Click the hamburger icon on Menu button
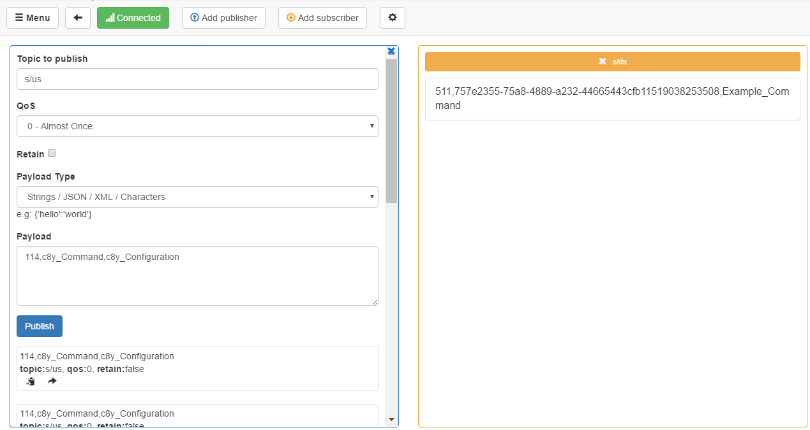 tap(20, 17)
